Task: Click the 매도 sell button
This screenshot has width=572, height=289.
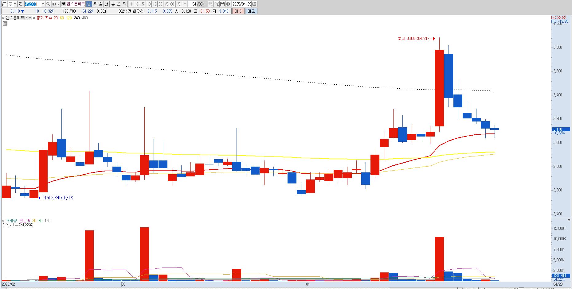Action: coord(251,11)
